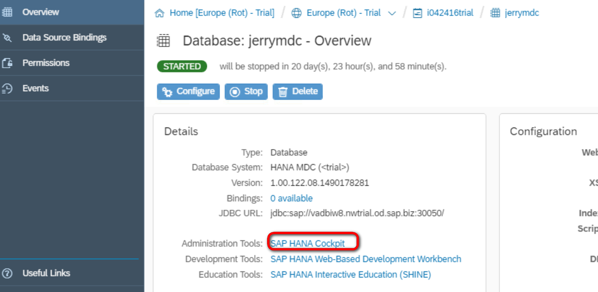This screenshot has height=292, width=598.
Task: Click the 0 available bindings link
Action: pos(291,198)
